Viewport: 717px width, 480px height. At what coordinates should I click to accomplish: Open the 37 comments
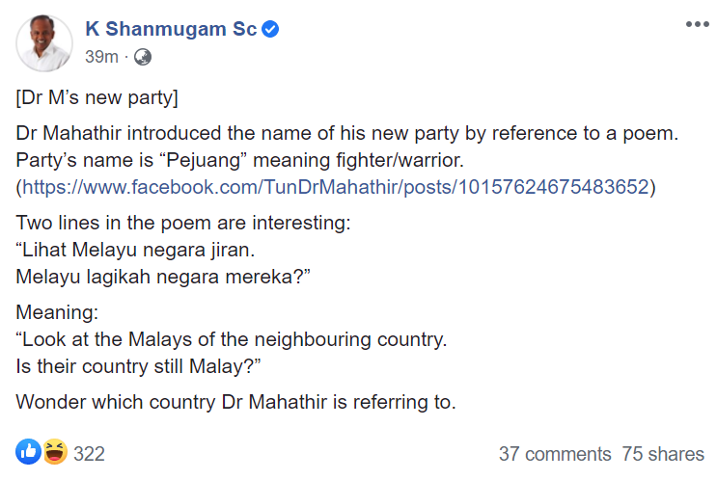(554, 453)
